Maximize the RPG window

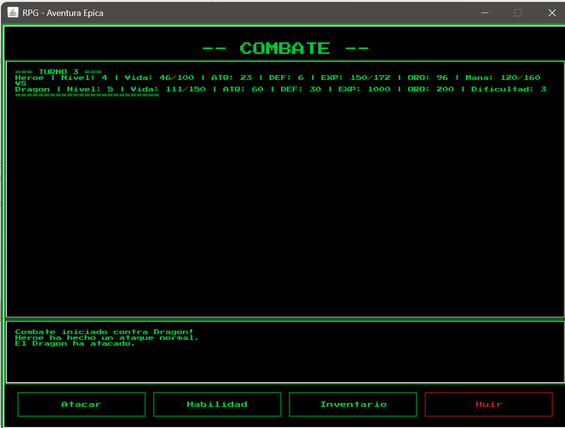pyautogui.click(x=518, y=13)
